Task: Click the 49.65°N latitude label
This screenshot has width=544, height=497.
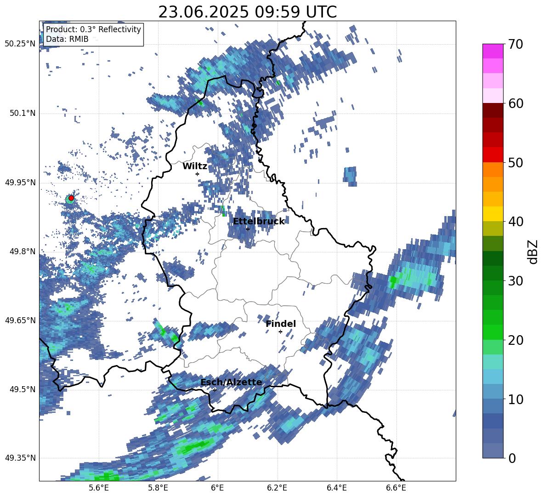Action: point(20,320)
